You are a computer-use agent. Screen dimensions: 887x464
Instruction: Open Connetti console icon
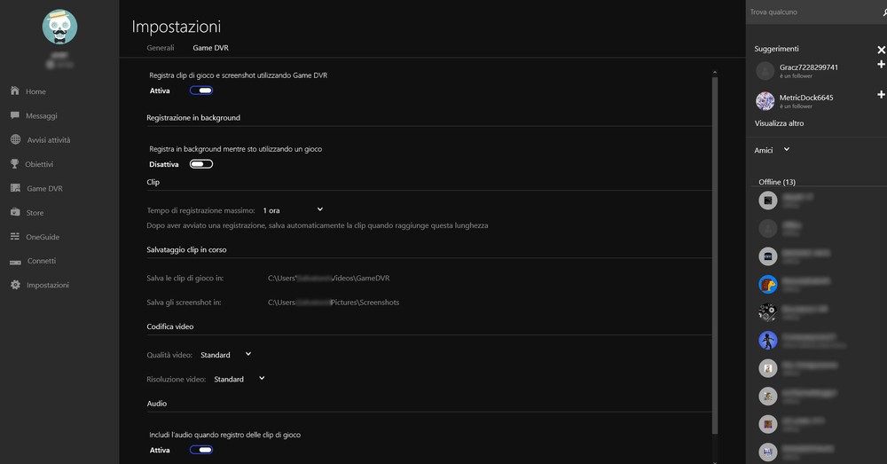[x=15, y=262]
